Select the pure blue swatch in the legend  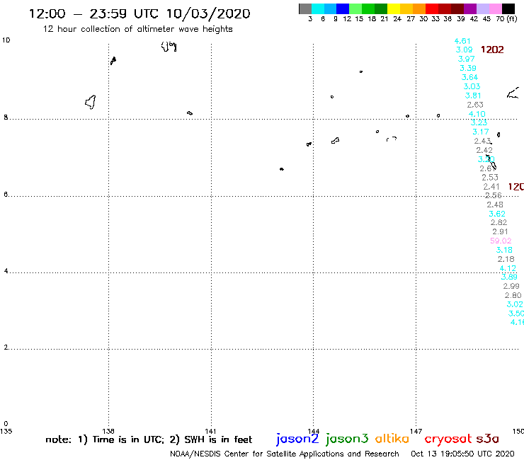343,8
